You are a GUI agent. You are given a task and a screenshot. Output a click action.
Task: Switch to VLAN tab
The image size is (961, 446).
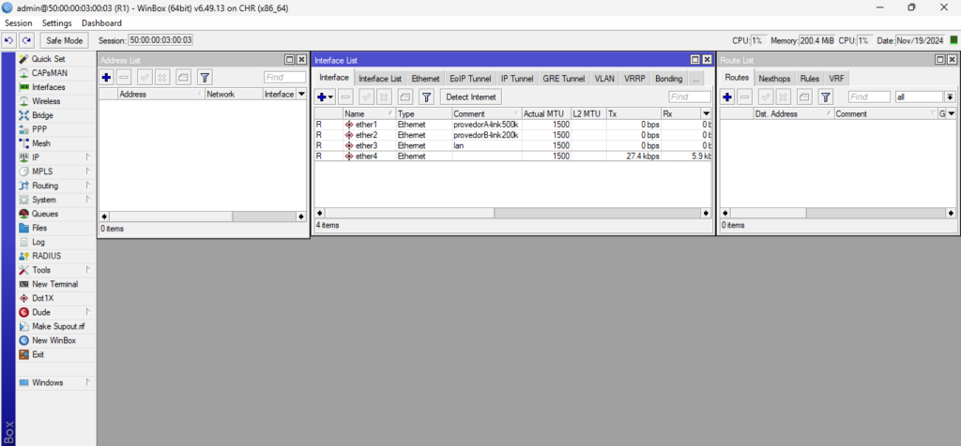(604, 79)
